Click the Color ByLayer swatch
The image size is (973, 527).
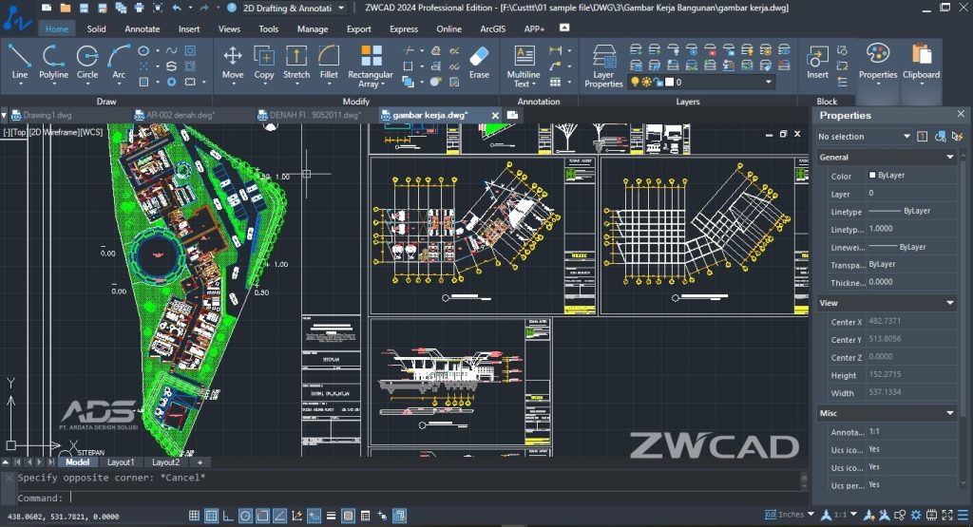coord(872,176)
